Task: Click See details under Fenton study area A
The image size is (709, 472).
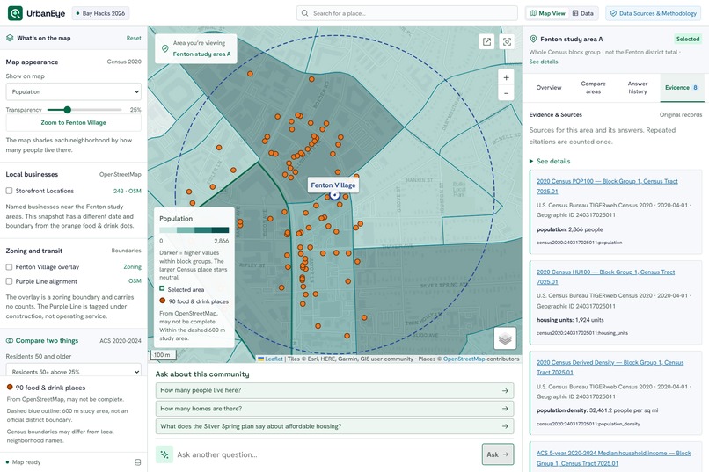Action: [x=544, y=62]
